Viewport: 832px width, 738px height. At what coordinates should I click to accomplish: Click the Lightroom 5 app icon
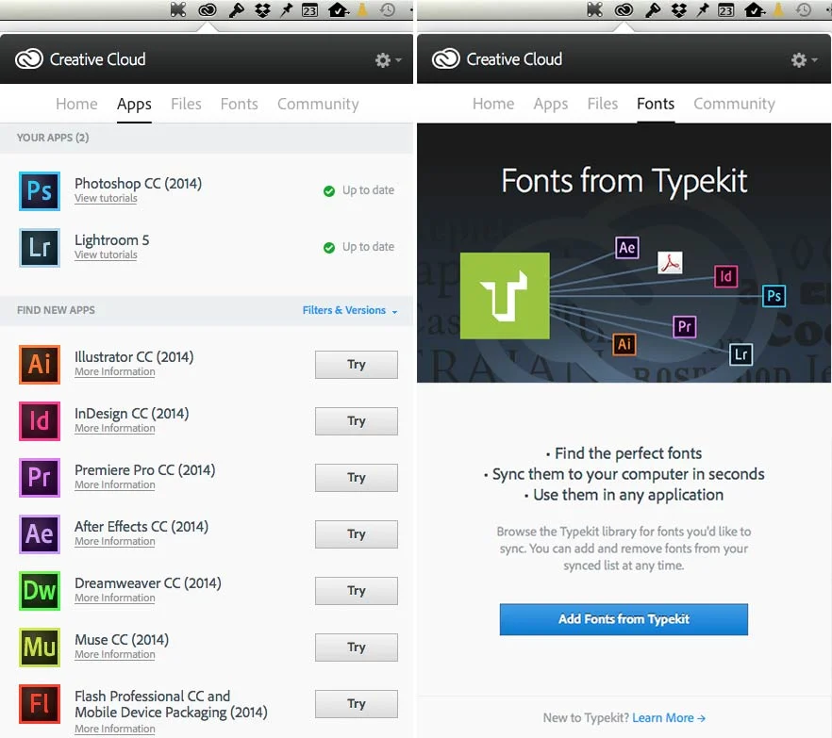[40, 248]
